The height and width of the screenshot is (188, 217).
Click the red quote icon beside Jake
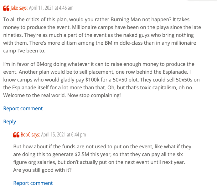6,8
